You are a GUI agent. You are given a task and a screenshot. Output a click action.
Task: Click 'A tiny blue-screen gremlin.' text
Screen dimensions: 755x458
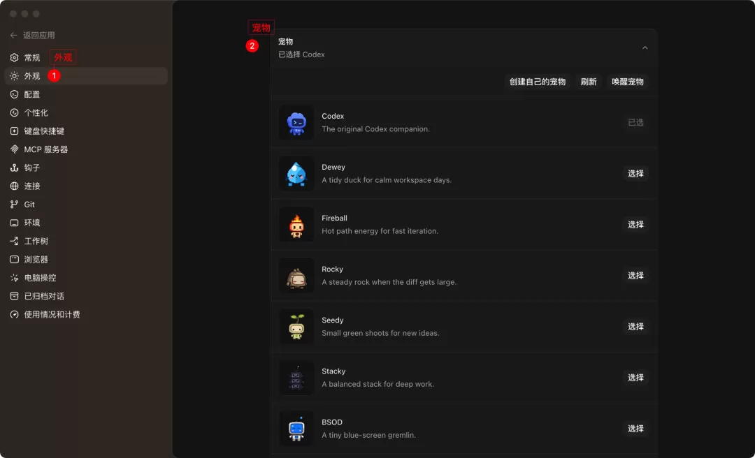369,435
